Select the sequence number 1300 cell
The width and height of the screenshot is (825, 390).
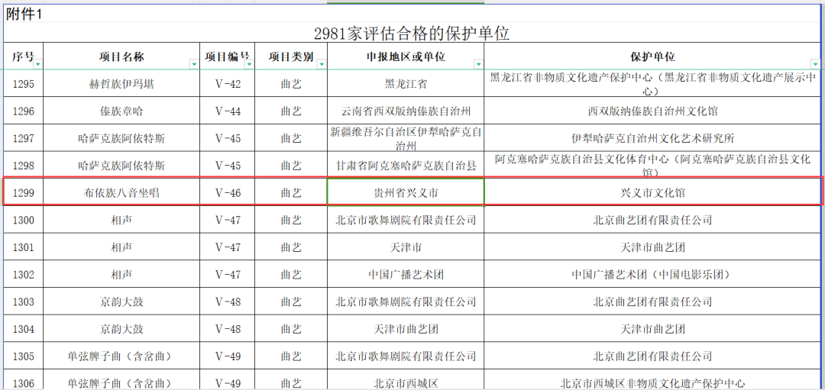[24, 221]
